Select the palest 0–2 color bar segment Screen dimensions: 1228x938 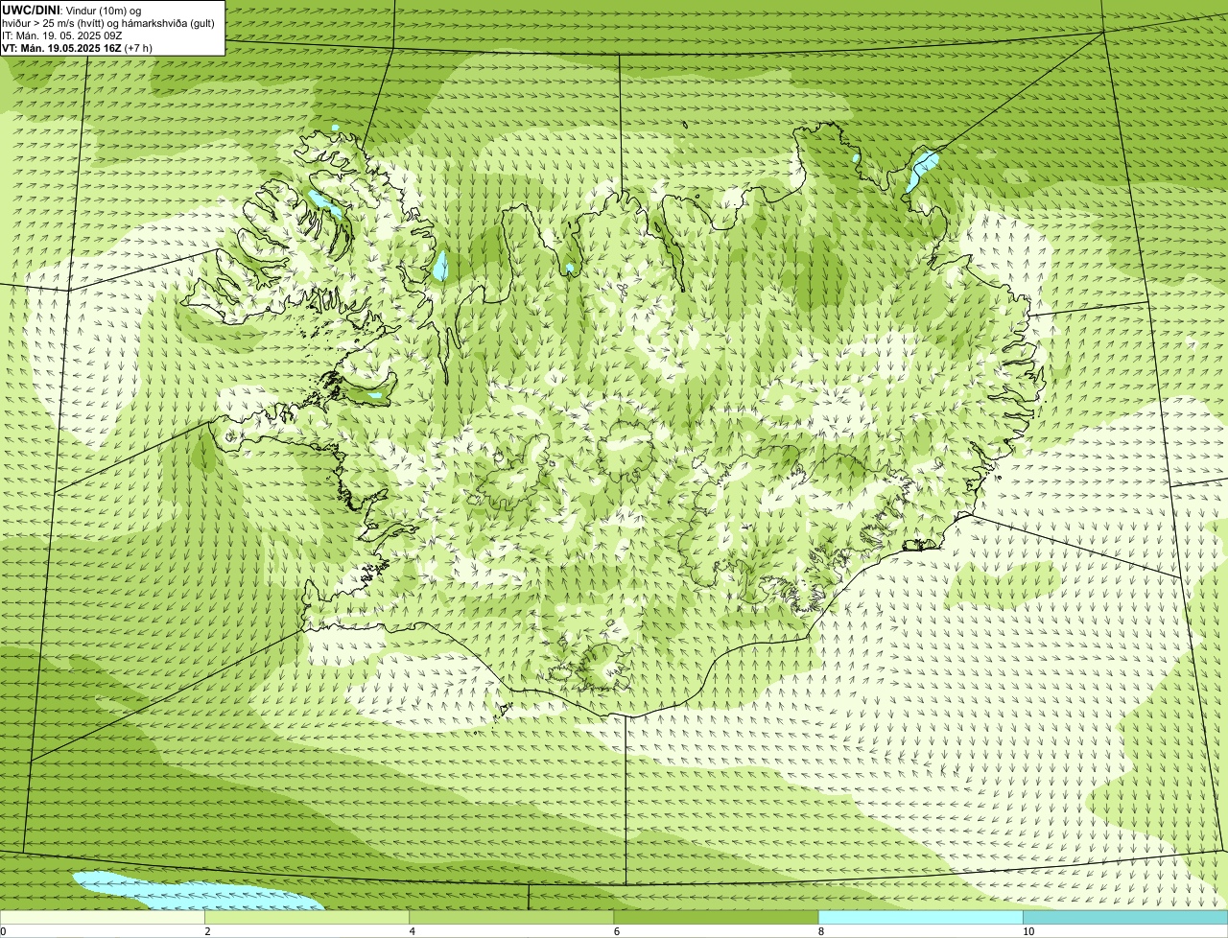tap(102, 918)
